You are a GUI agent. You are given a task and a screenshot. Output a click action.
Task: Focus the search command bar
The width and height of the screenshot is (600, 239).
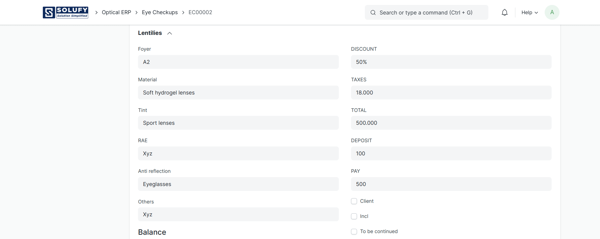426,13
